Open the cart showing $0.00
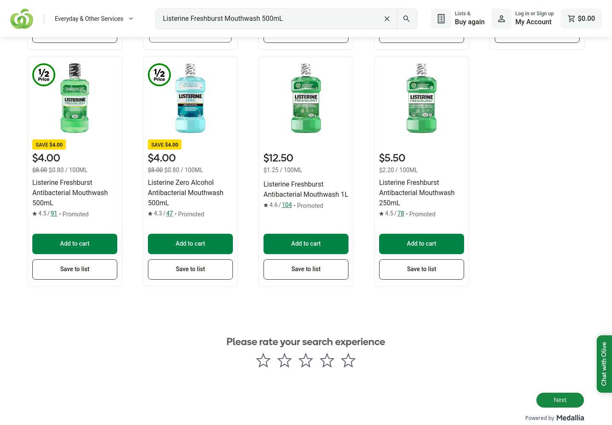Image resolution: width=612 pixels, height=425 pixels. point(581,19)
